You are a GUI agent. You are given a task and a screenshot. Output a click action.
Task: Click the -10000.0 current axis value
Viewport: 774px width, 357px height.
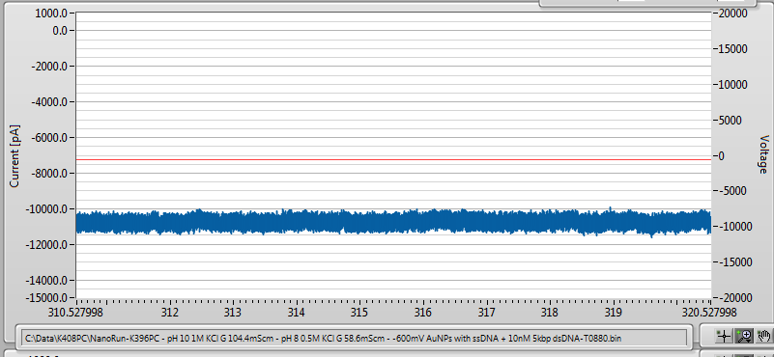pos(46,209)
